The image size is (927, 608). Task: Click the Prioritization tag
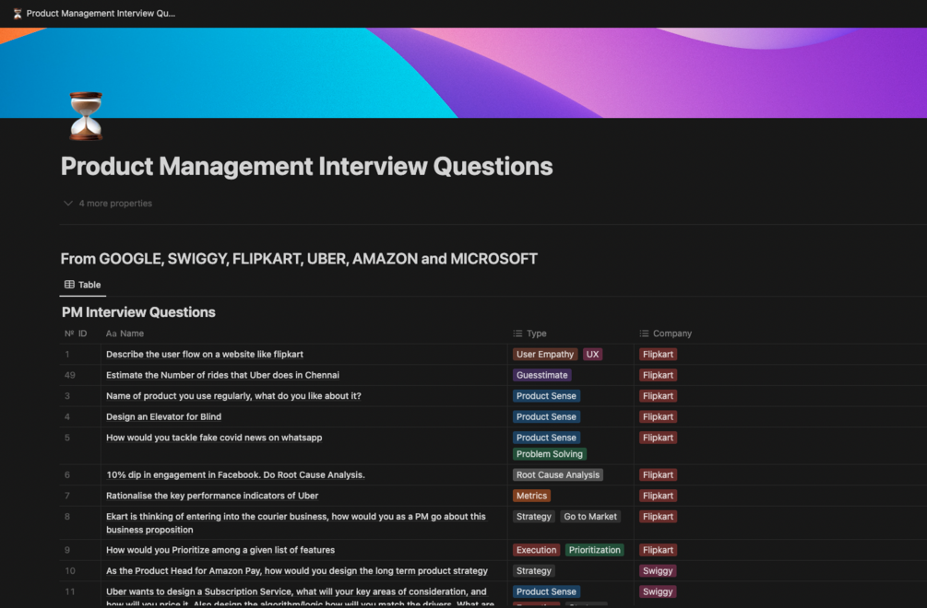point(595,550)
